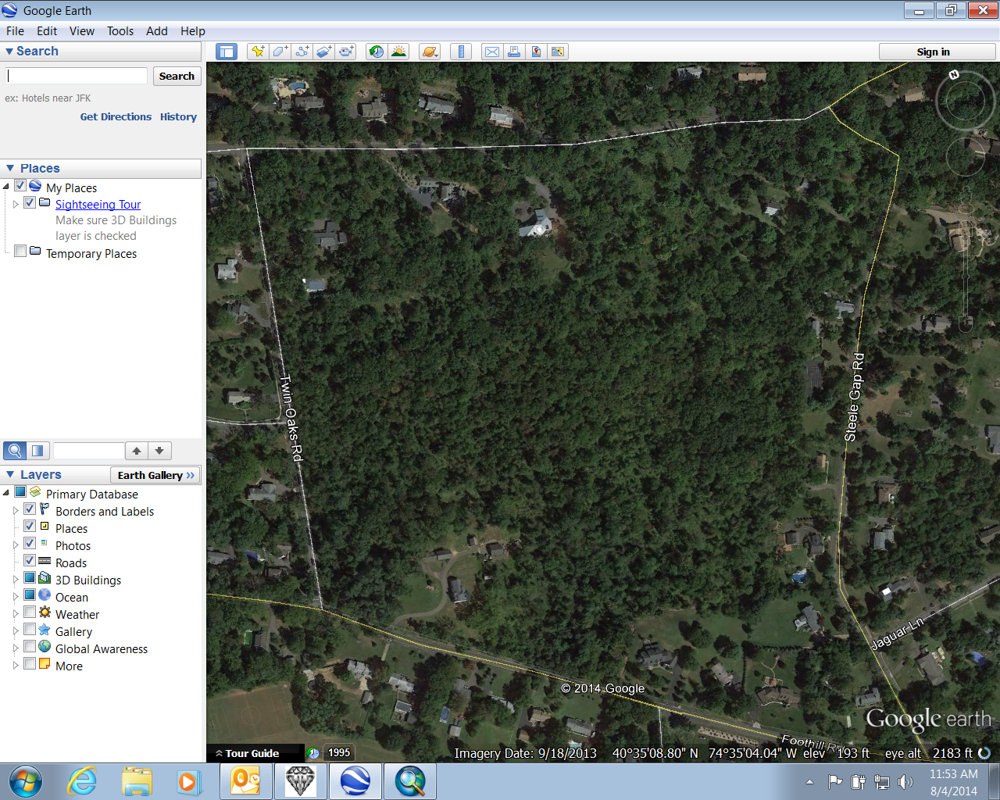Click the Search button
Image resolution: width=1000 pixels, height=800 pixels.
tap(177, 76)
